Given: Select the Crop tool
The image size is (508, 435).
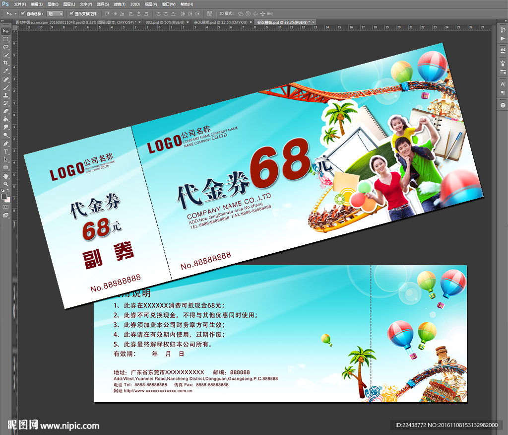Looking at the screenshot, I should pyautogui.click(x=6, y=63).
